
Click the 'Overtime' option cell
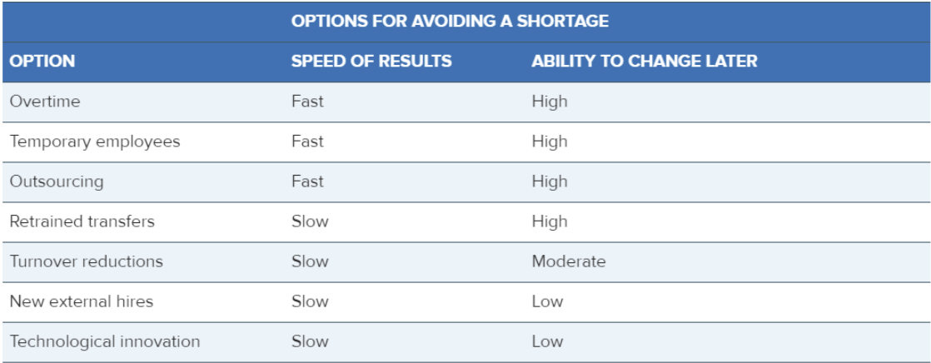tap(45, 102)
